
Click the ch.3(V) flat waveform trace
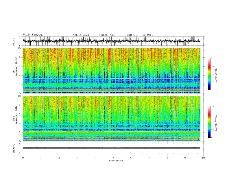(x=112, y=148)
